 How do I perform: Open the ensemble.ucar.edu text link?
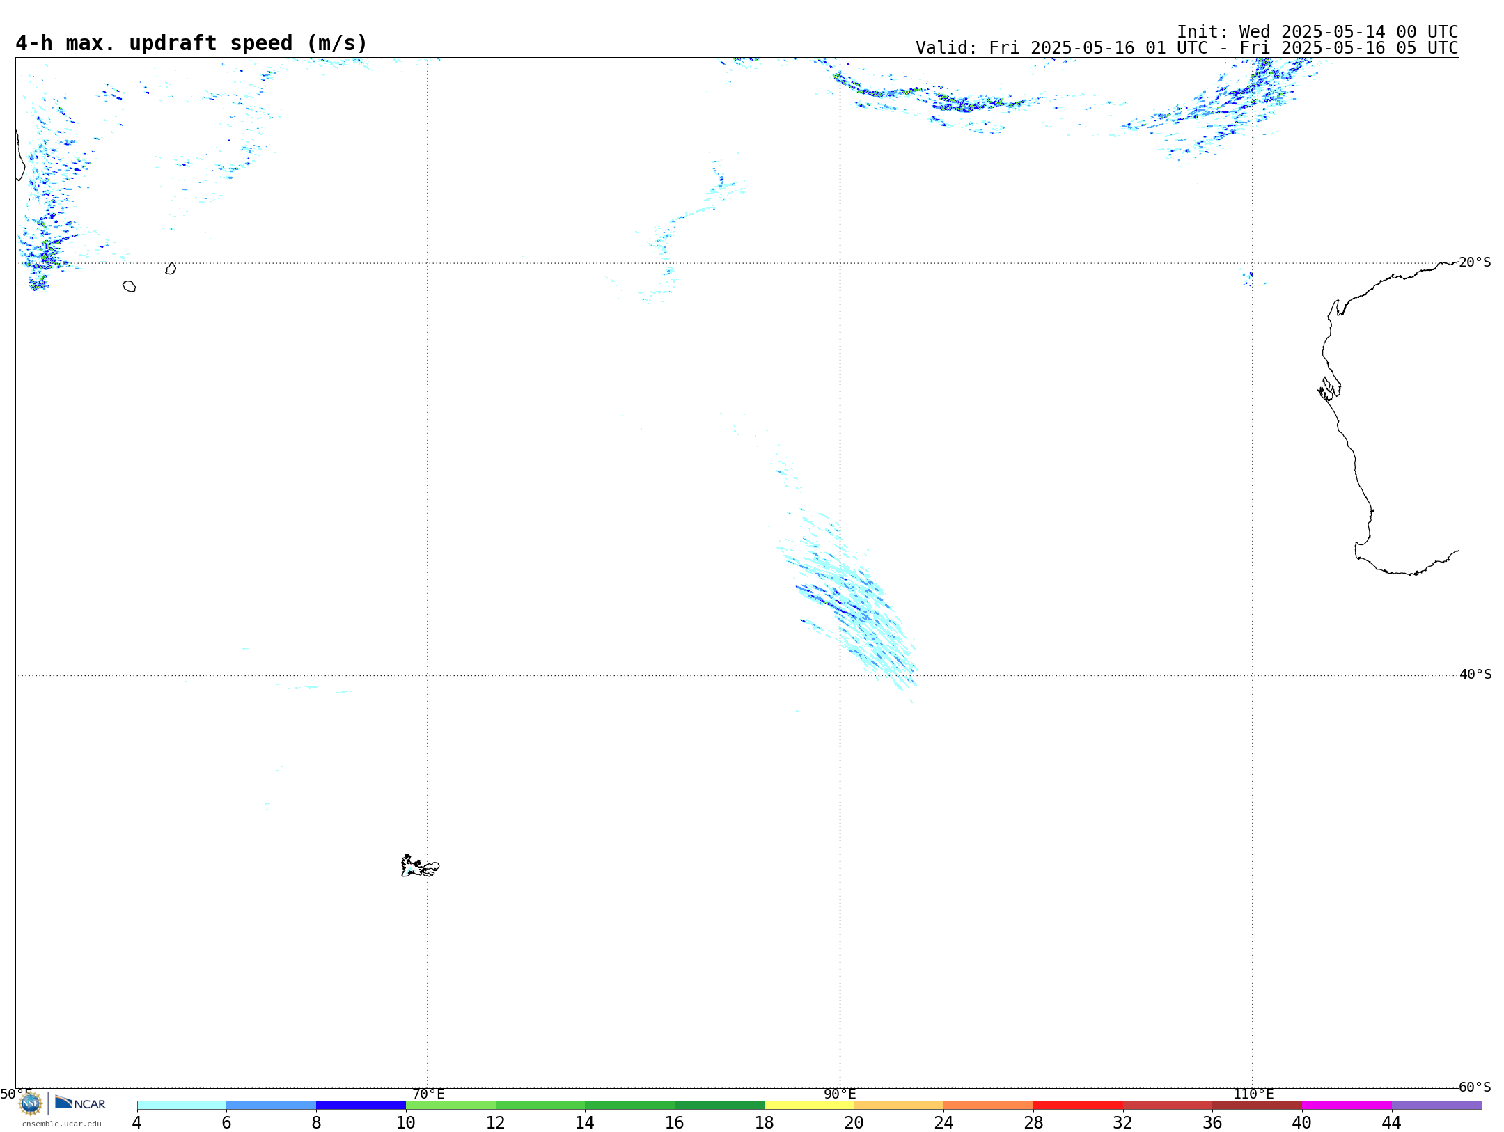tap(62, 1124)
